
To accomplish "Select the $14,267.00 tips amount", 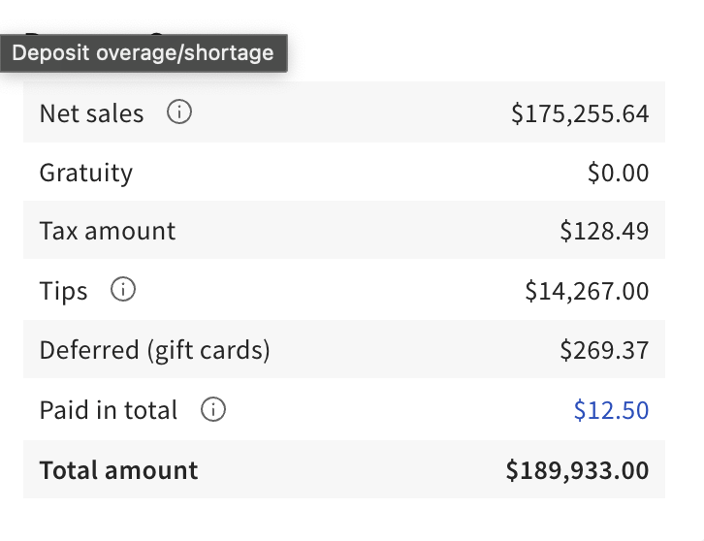I will (x=587, y=291).
